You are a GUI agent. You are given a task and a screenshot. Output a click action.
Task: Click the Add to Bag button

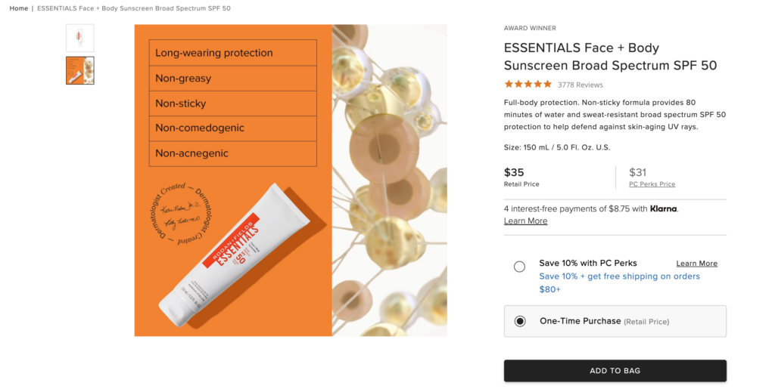tap(615, 371)
